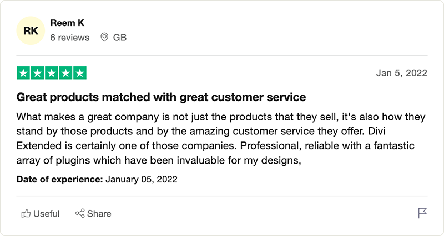444x236 pixels.
Task: Mark review as Useful via thumbs-up icon
Action: (x=26, y=213)
